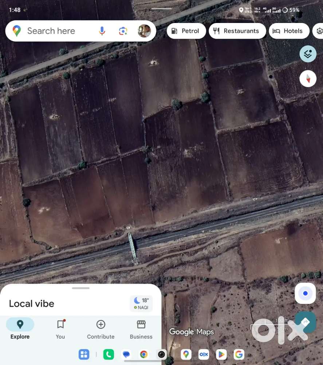Open the account profile picture
This screenshot has width=323, height=365.
click(144, 31)
